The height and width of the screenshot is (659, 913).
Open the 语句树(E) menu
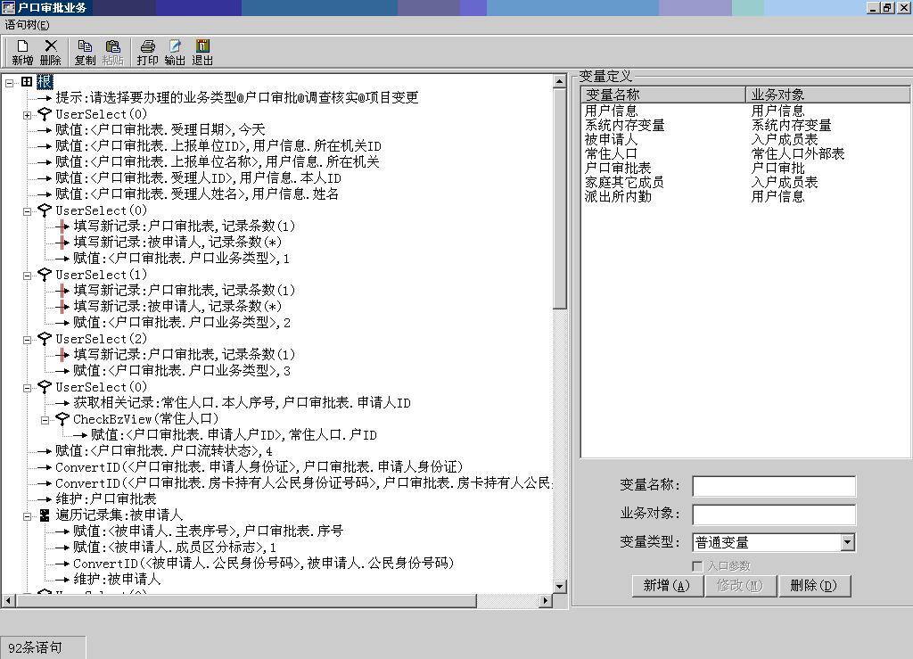(x=27, y=25)
